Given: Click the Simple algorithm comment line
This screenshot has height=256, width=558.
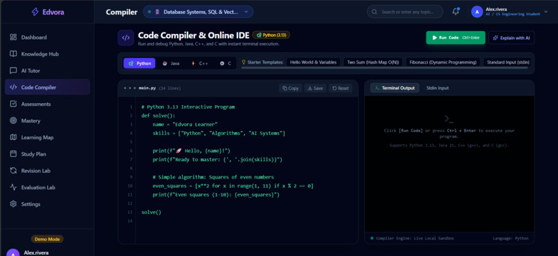Looking at the screenshot, I should 213,177.
